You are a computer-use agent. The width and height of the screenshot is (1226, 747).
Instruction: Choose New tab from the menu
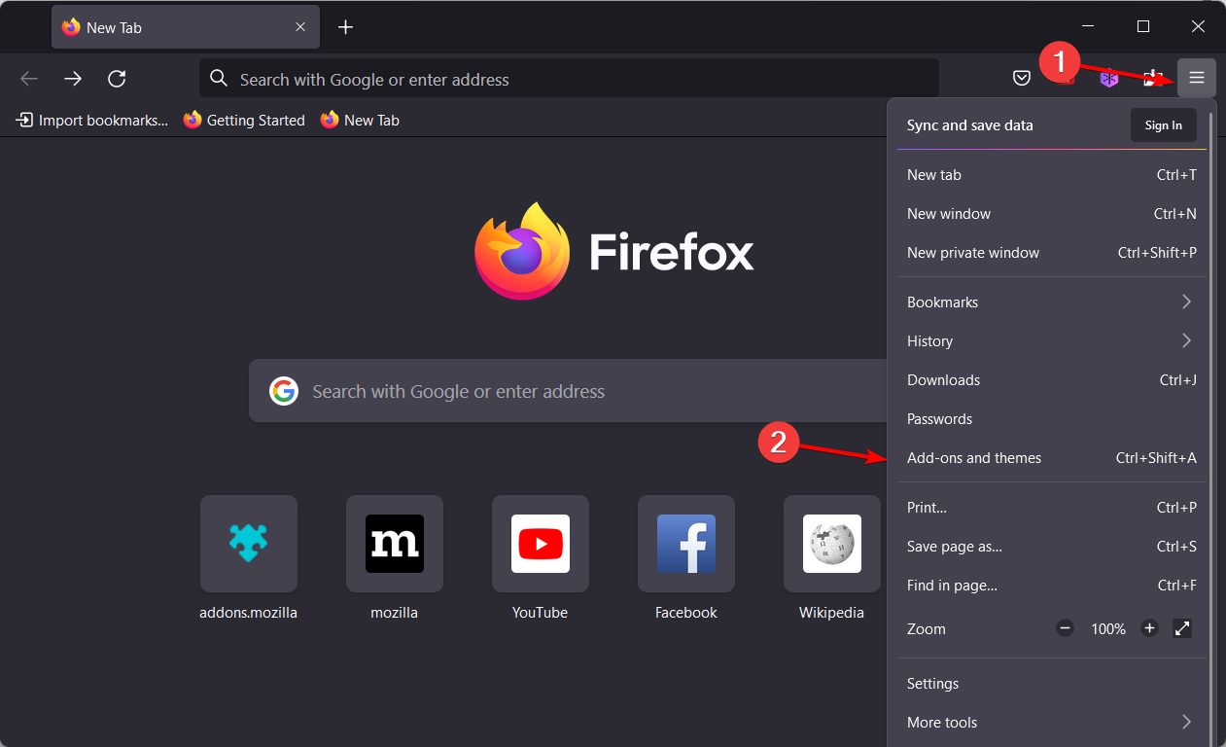point(1052,175)
